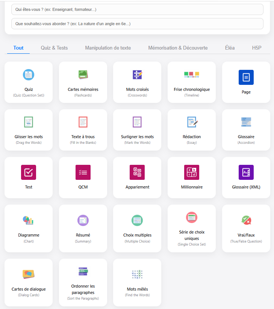Open the Manipulation de texte tab
Viewport: 274px width, 309px height.
point(108,48)
